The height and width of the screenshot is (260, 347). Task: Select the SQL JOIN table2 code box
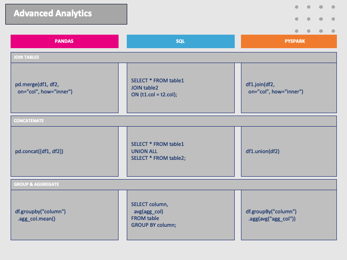point(180,88)
